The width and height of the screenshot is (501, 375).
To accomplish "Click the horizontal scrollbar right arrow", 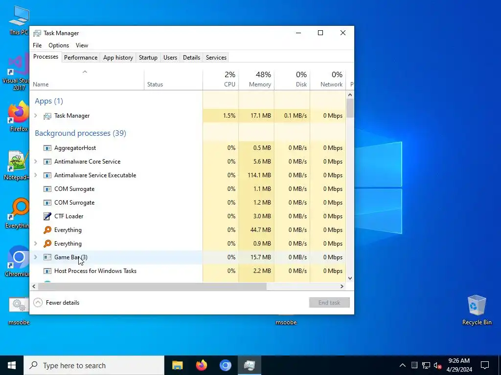I will [x=342, y=286].
